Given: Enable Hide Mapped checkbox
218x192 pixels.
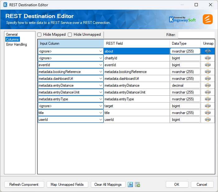Looking at the screenshot, I should click(x=39, y=34).
